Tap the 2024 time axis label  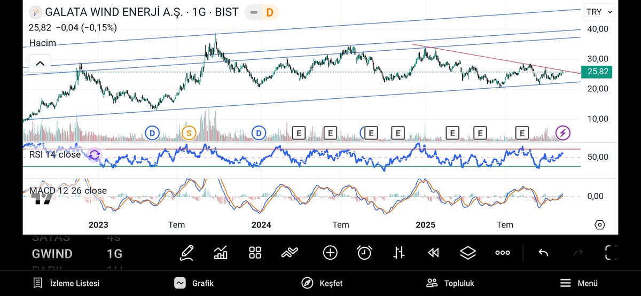(x=262, y=225)
